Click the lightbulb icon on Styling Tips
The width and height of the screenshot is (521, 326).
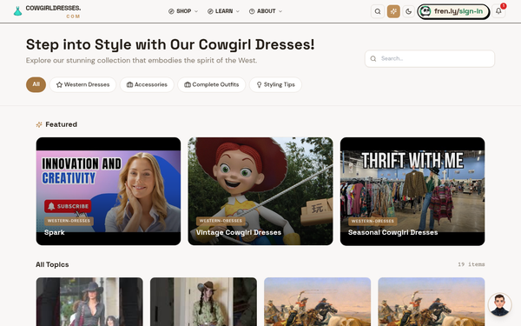(x=259, y=85)
